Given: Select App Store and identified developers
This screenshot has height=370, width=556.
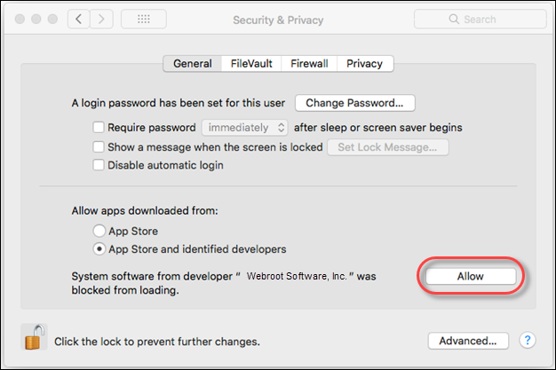Looking at the screenshot, I should [99, 249].
